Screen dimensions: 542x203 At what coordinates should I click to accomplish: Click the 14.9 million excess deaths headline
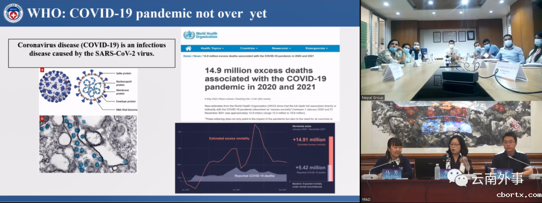point(259,79)
